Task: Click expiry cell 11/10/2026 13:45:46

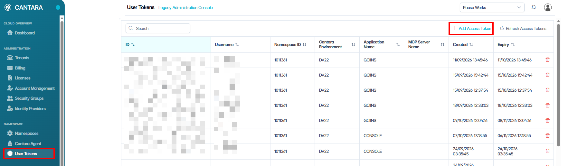Action: [x=515, y=60]
